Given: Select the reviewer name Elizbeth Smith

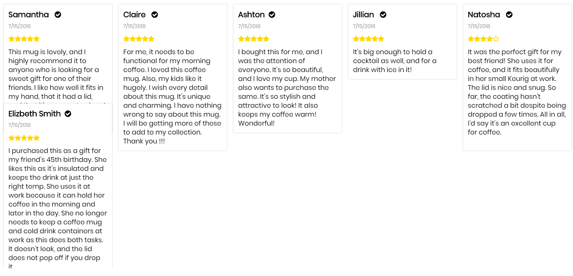Looking at the screenshot, I should coord(34,114).
